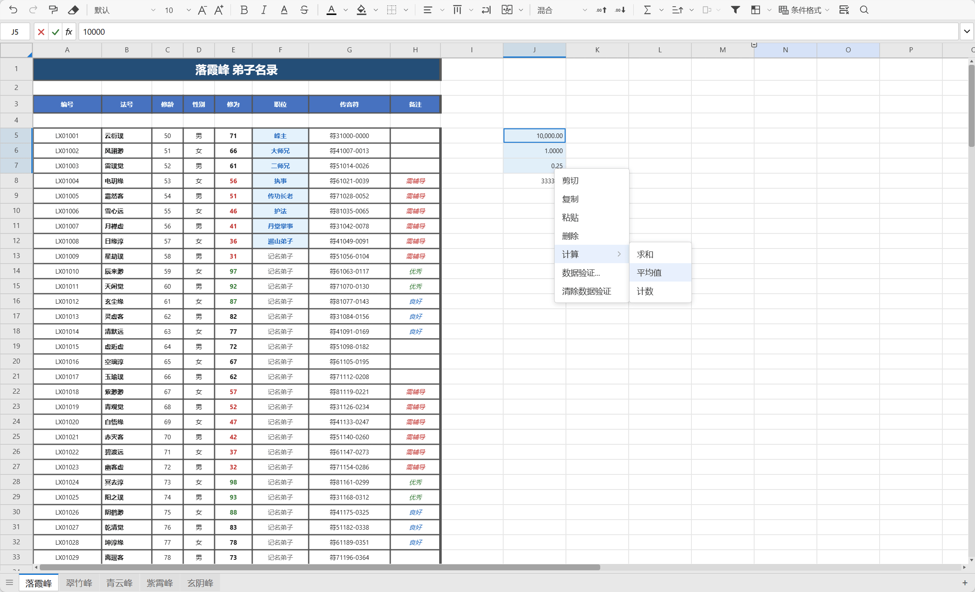Select cell with 峰主 position
Image resolution: width=975 pixels, height=592 pixels.
(280, 136)
